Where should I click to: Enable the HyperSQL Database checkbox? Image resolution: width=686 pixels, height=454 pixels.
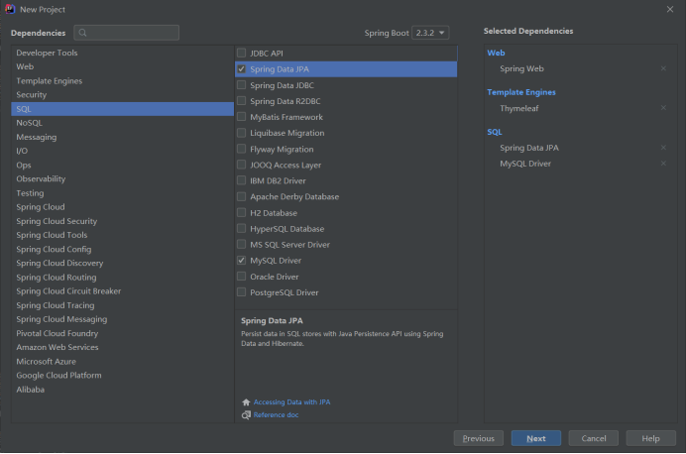tap(241, 229)
